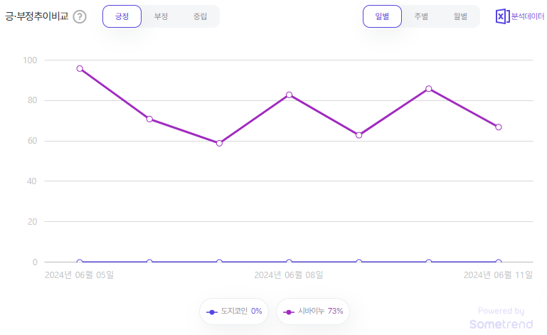Viewport: 547px width, 335px height.
Task: Click the 60 y-axis label
Action: (32, 141)
